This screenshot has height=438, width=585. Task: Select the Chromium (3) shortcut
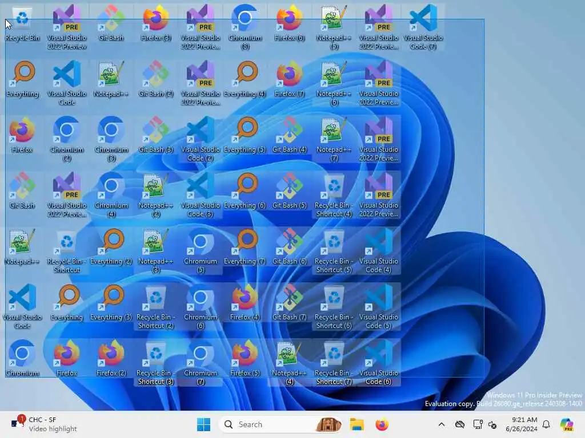[111, 139]
